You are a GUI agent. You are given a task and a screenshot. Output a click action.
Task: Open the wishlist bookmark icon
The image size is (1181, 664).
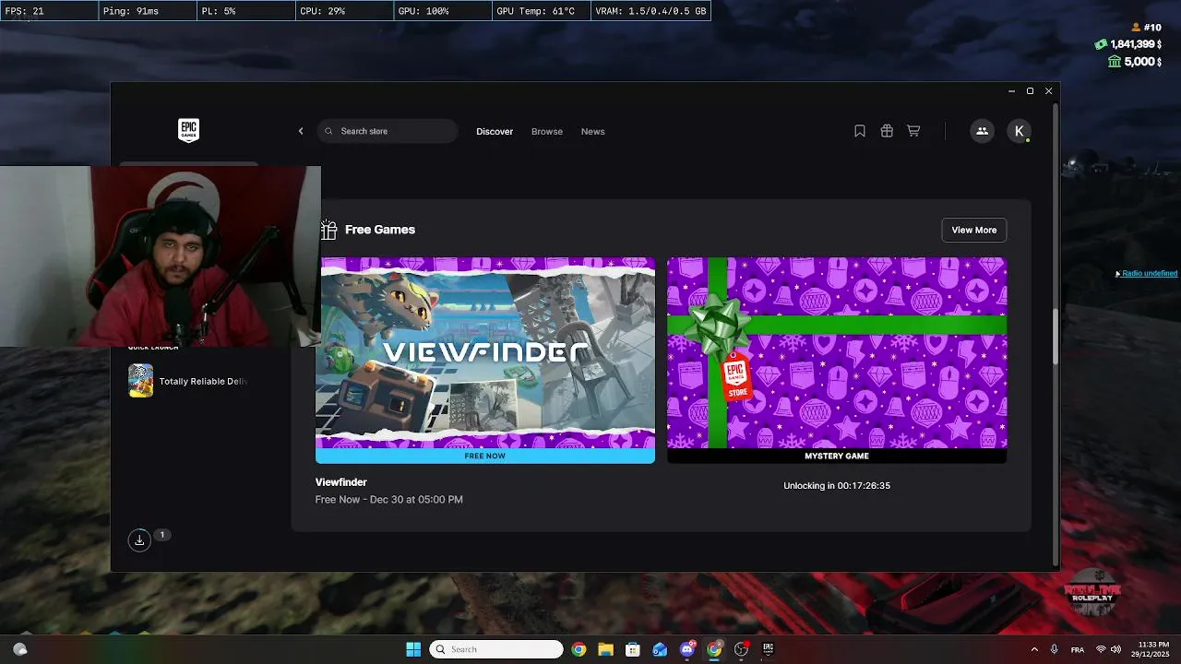click(x=860, y=131)
